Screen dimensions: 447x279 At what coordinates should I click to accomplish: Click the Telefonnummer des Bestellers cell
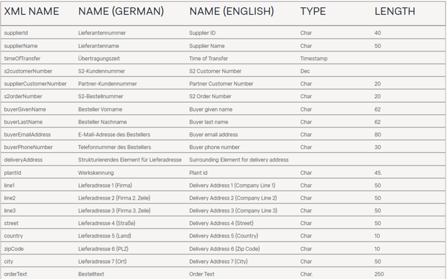[115, 148]
